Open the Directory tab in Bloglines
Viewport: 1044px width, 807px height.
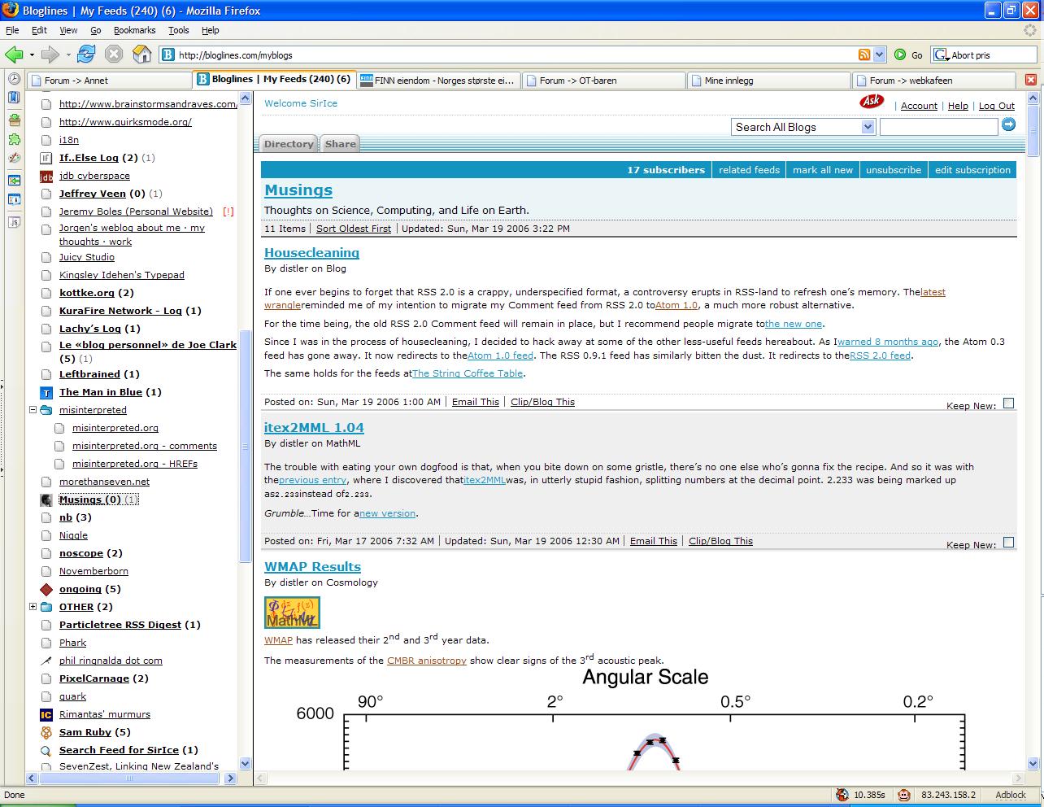point(289,144)
